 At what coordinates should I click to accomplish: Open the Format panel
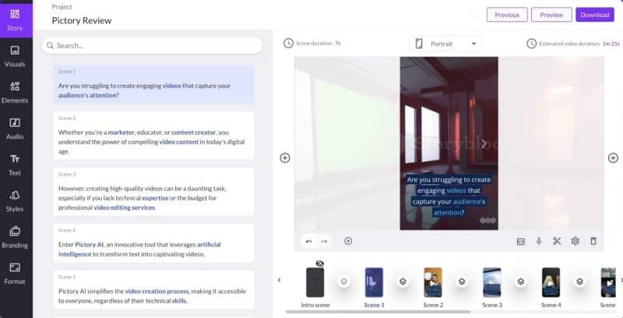(15, 274)
